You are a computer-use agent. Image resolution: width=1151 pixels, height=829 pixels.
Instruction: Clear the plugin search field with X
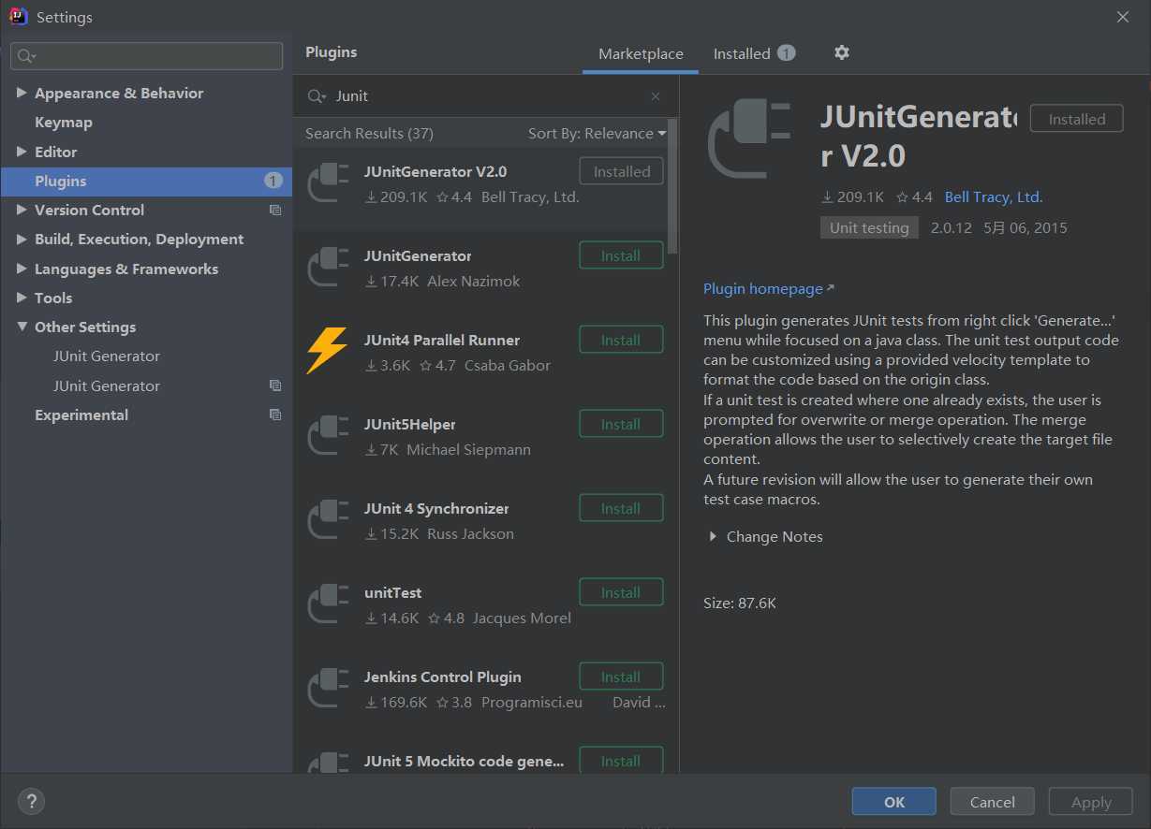point(656,96)
